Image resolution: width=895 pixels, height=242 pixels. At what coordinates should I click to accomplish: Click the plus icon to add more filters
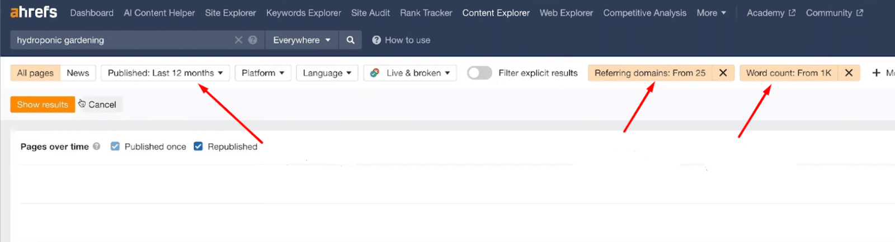[x=877, y=73]
